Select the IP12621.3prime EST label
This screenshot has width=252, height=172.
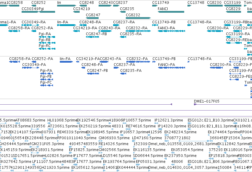pos(169,120)
